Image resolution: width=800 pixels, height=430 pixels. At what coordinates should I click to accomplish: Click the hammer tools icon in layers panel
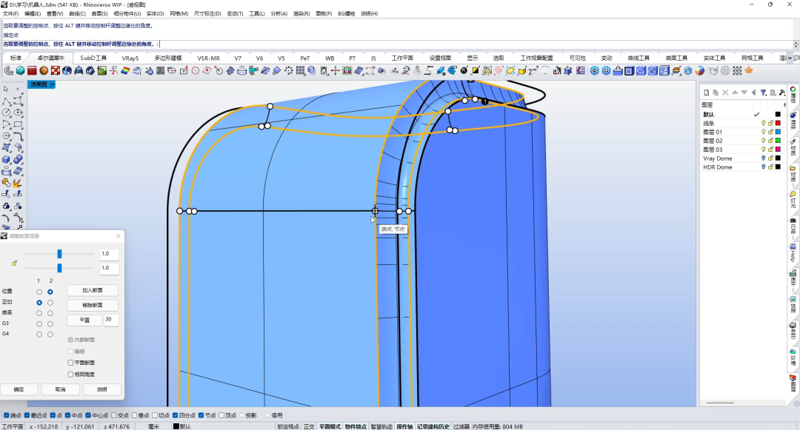click(781, 93)
